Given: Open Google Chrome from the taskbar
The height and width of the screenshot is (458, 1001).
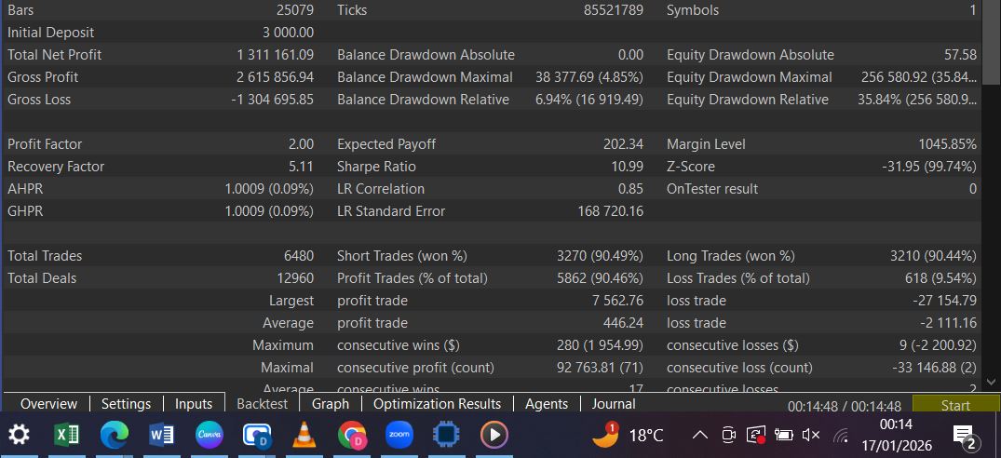Looking at the screenshot, I should [351, 435].
